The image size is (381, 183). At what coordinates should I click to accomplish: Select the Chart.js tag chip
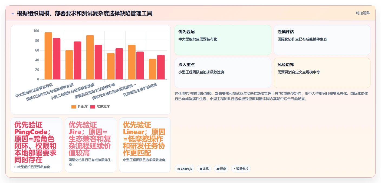(x=185, y=169)
